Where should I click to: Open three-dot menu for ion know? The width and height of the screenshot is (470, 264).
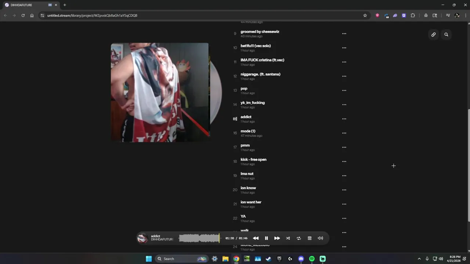point(344,190)
